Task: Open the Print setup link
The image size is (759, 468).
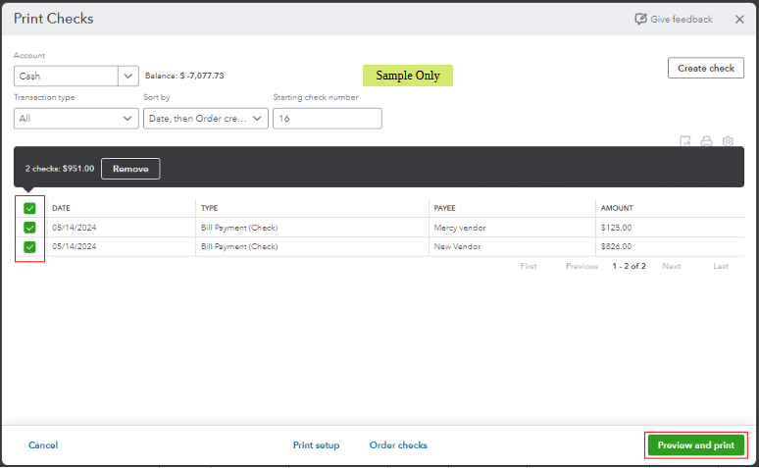Action: 316,444
